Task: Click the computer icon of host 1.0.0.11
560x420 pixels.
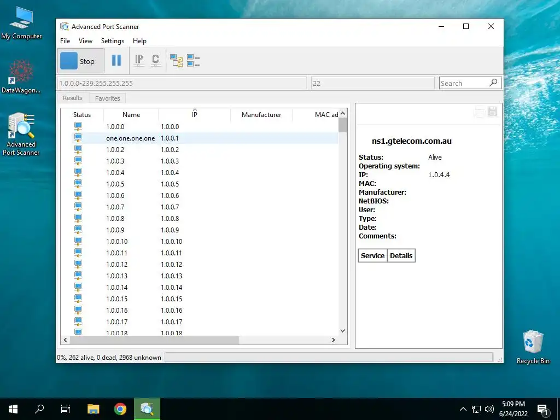Action: point(78,253)
